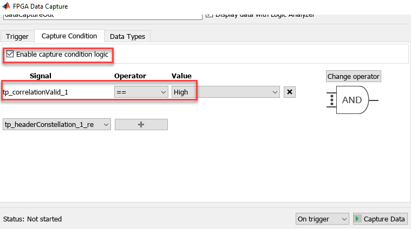Open the On trigger mode dropdown

[322, 219]
